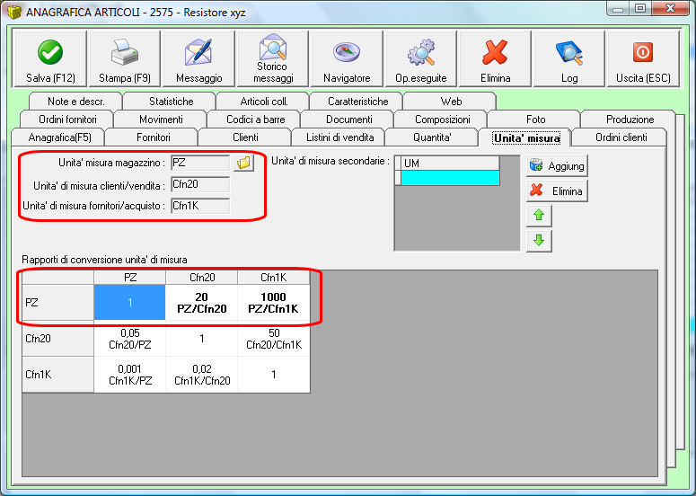Viewport: 696px width, 496px height.
Task: Click the red X Elimina toolbar button
Action: click(495, 58)
